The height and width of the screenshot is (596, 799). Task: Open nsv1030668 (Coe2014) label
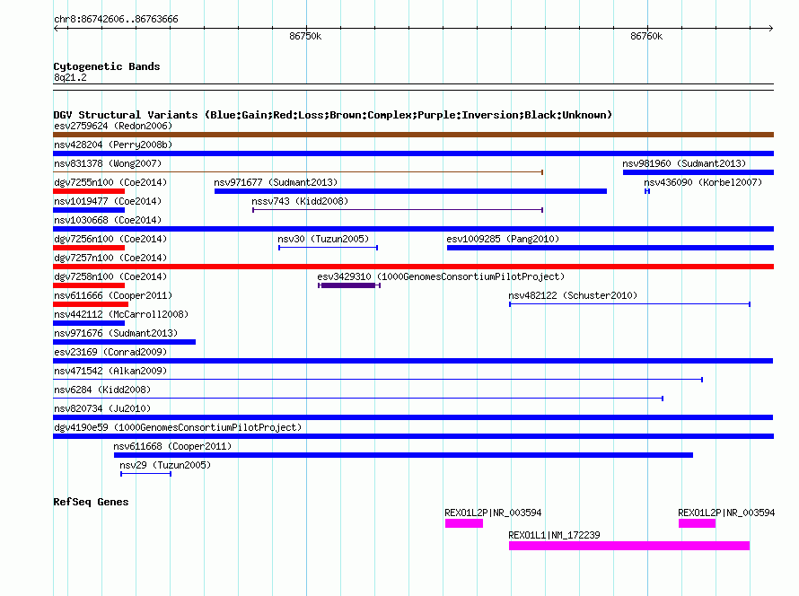coord(108,220)
